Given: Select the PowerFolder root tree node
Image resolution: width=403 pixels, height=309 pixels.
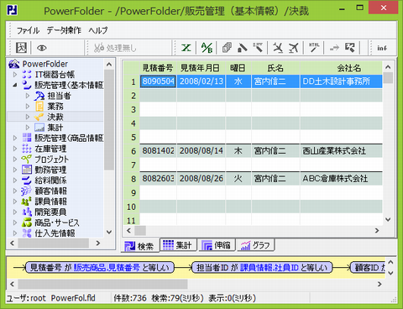Looking at the screenshot, I should [44, 64].
